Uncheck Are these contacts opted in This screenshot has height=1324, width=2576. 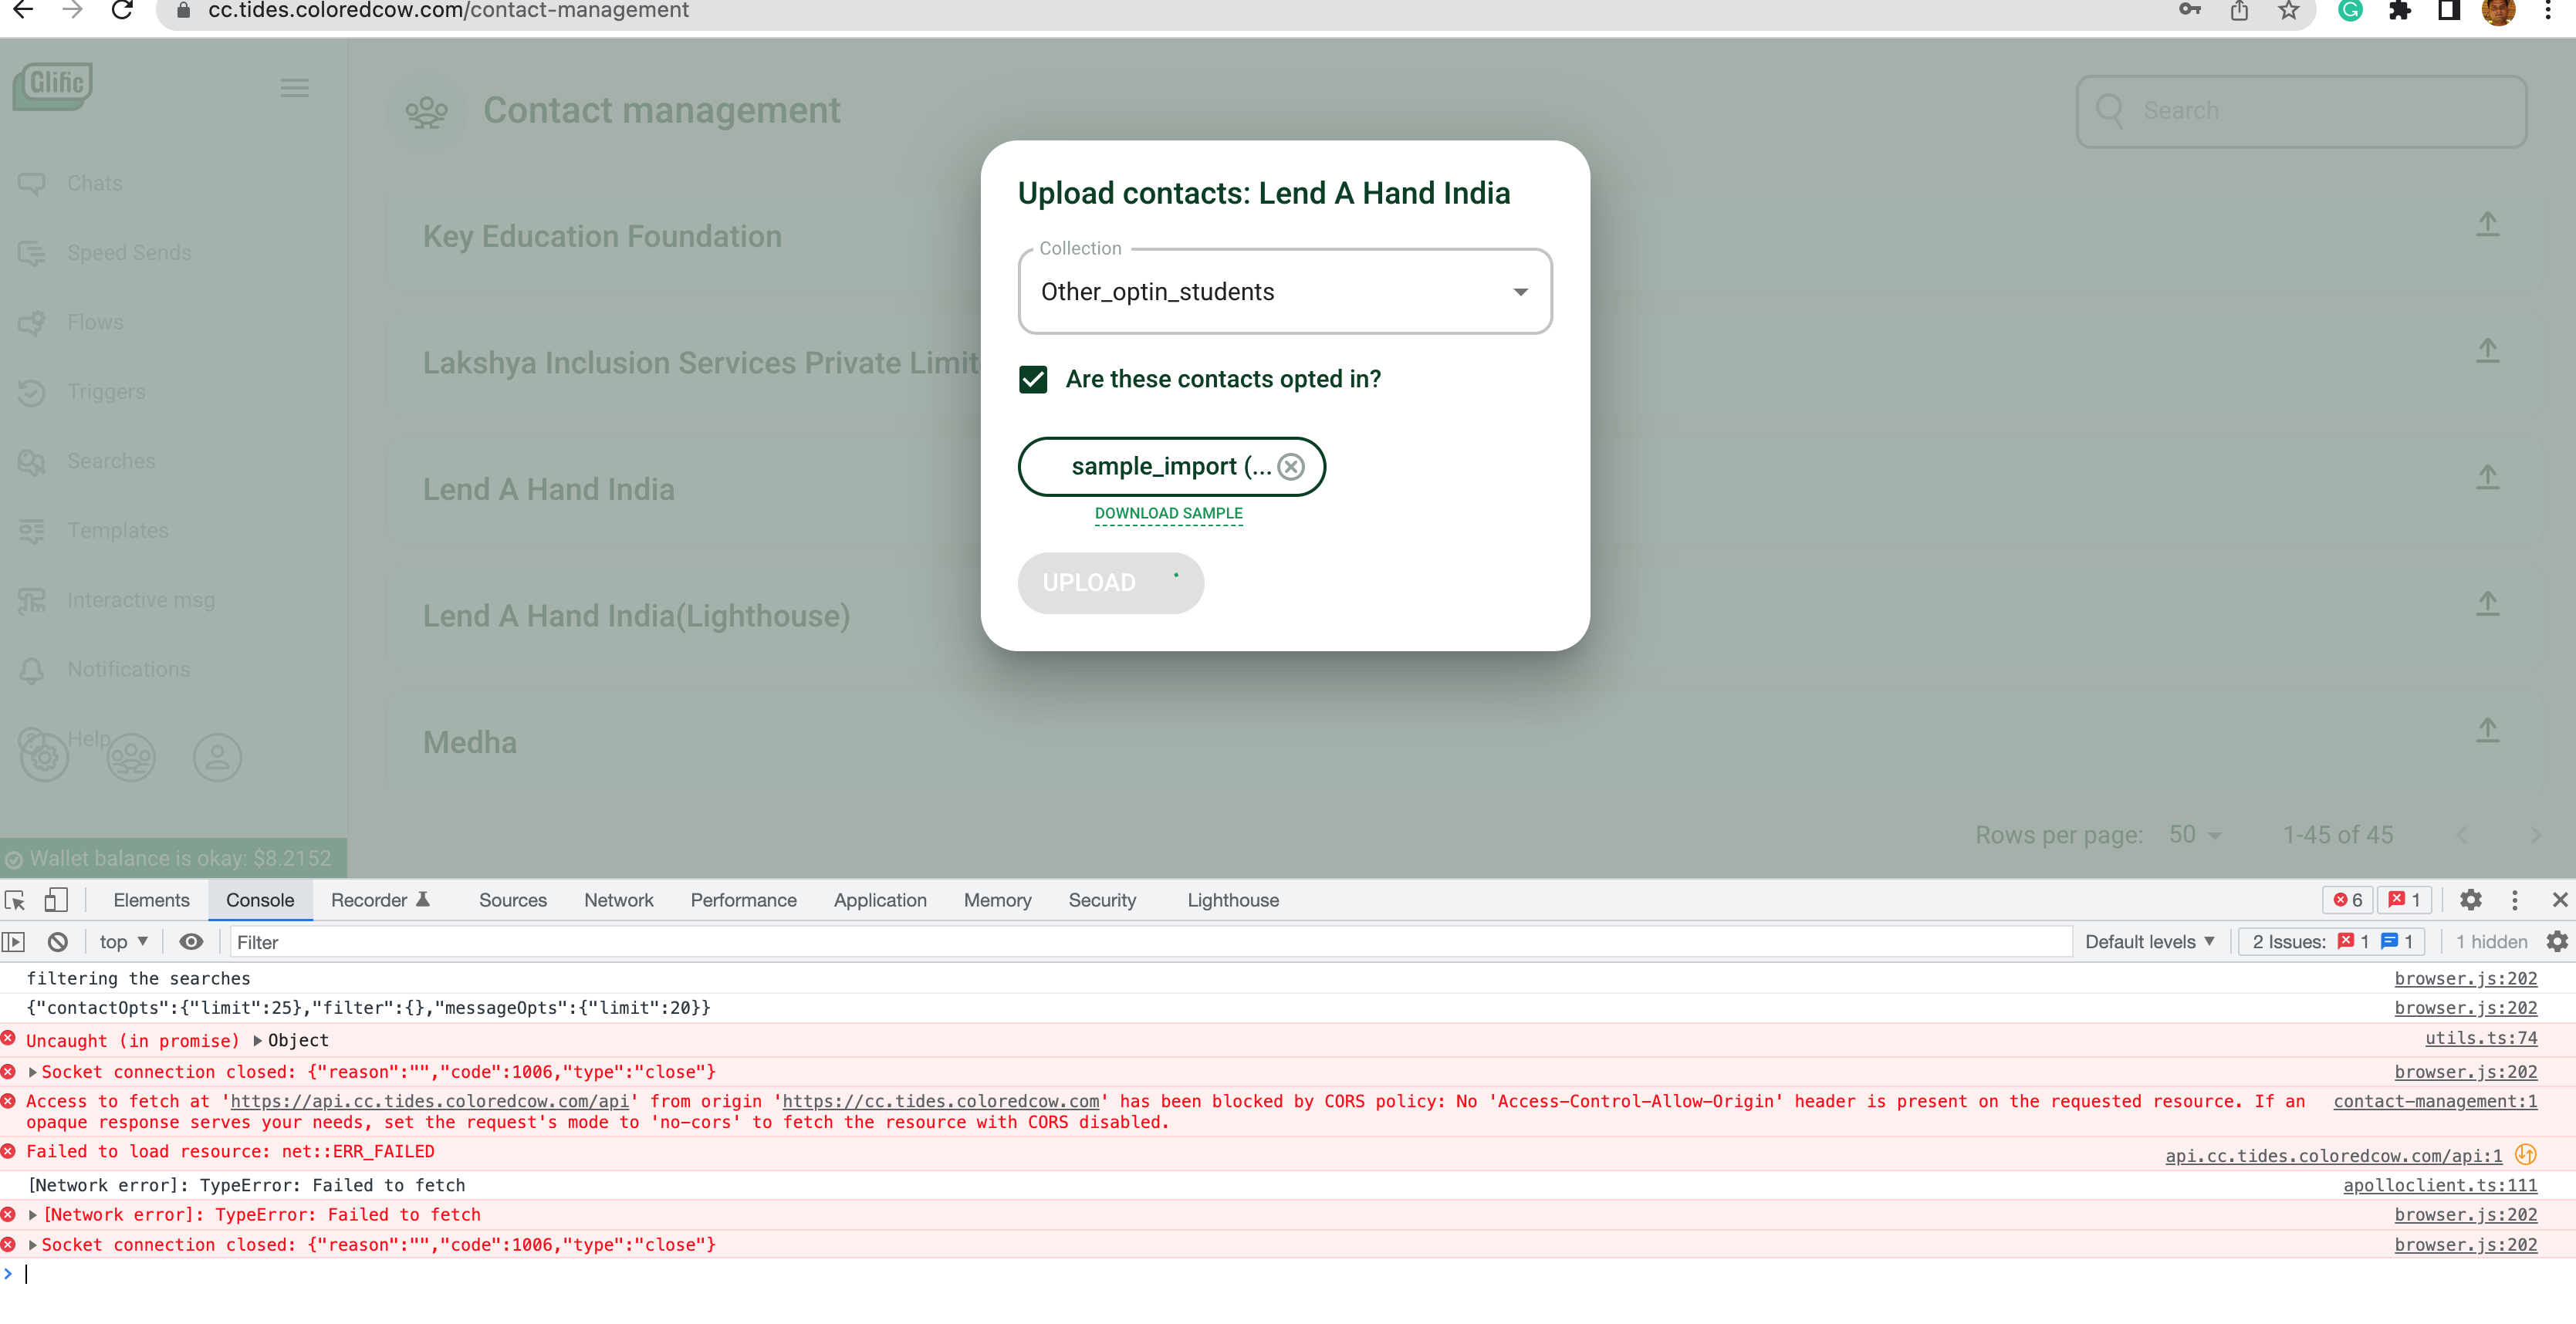coord(1033,379)
